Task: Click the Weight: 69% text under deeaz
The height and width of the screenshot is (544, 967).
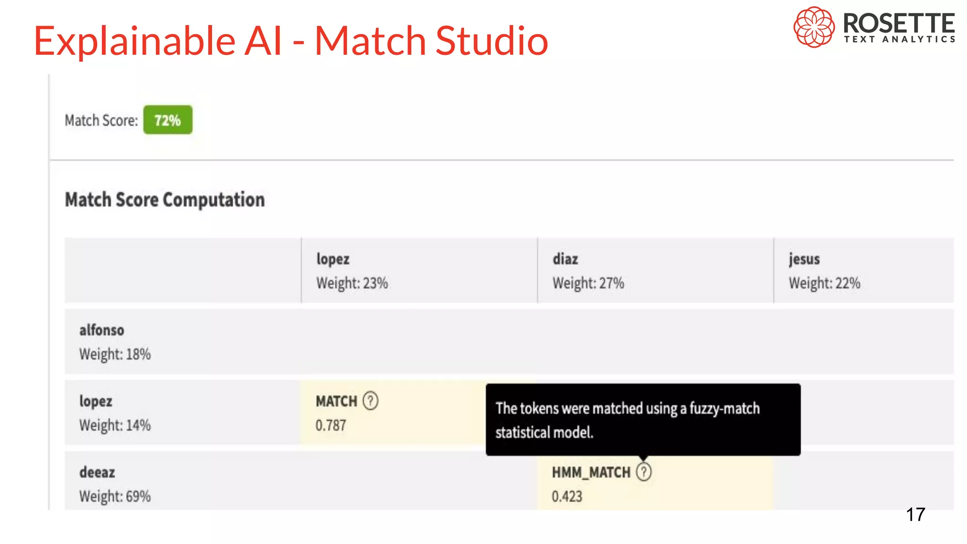Action: click(115, 496)
